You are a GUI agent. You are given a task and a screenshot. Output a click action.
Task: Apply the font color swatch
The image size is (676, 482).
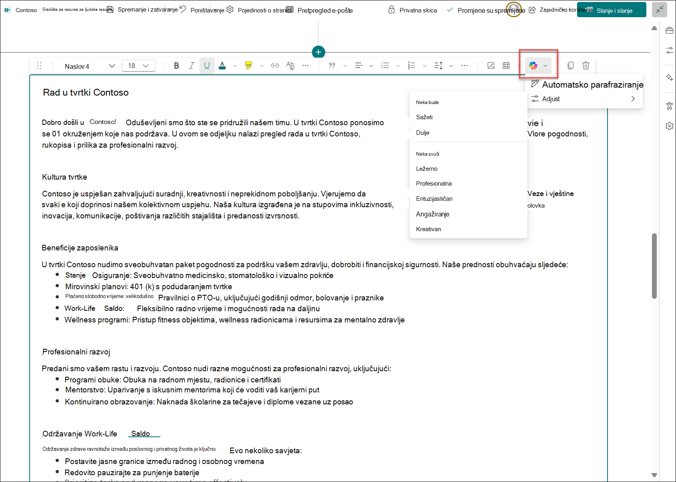[222, 66]
